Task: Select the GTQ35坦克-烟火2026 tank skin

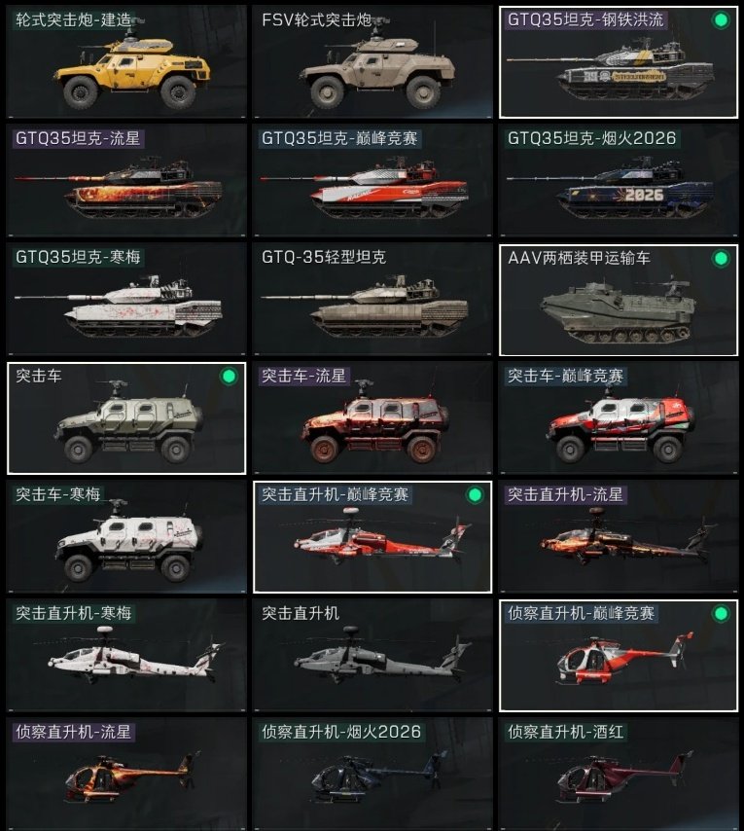Action: 619,180
